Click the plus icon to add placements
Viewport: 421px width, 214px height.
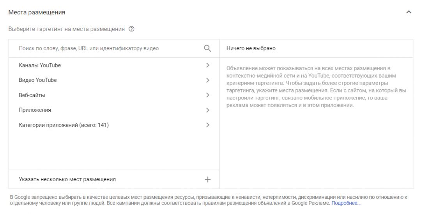click(207, 179)
